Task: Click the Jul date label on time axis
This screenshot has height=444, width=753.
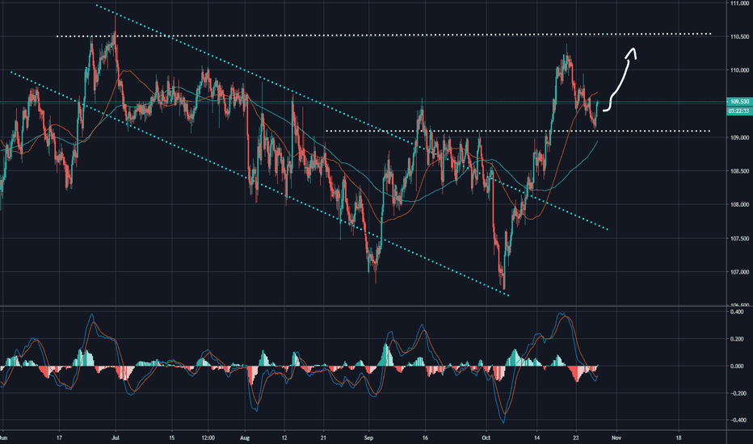Action: (x=116, y=438)
